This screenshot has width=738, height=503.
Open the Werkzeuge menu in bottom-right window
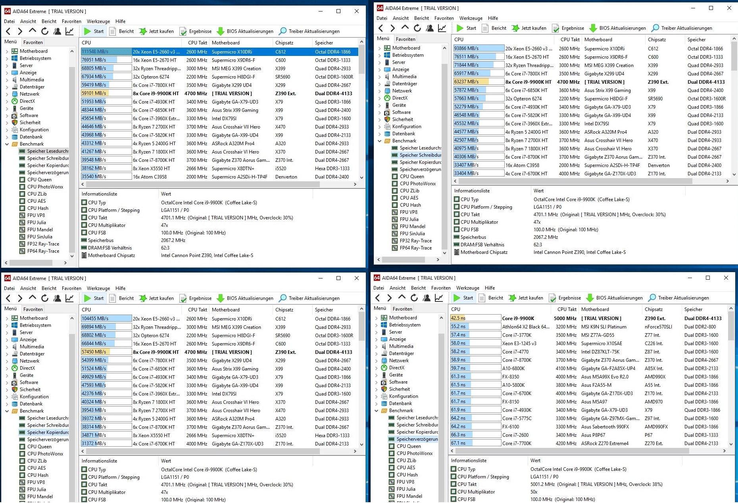pyautogui.click(x=468, y=288)
